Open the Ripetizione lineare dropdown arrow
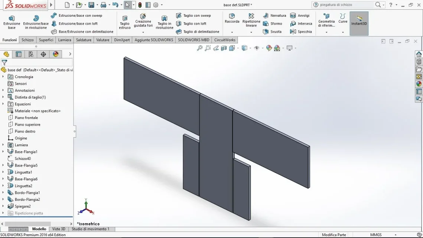Viewport: 423px width, 238px height. click(x=251, y=32)
